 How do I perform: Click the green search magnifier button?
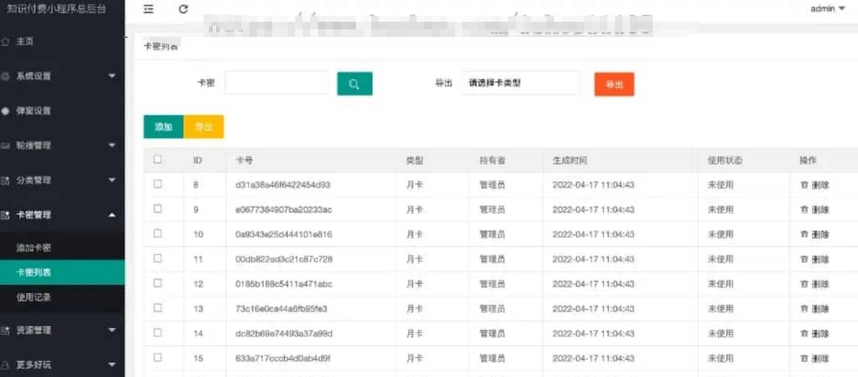pyautogui.click(x=354, y=84)
